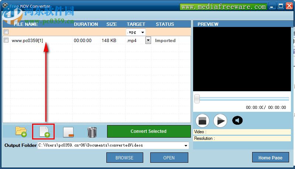Viewport: 295px width, 169px height.
Task: Click the Resolution info field
Action: click(x=242, y=138)
